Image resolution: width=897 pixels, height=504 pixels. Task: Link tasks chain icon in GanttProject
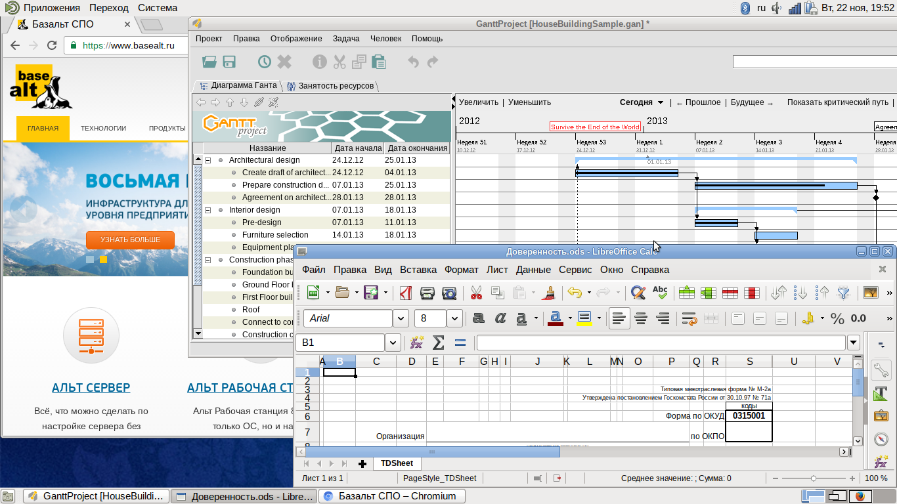click(x=259, y=102)
